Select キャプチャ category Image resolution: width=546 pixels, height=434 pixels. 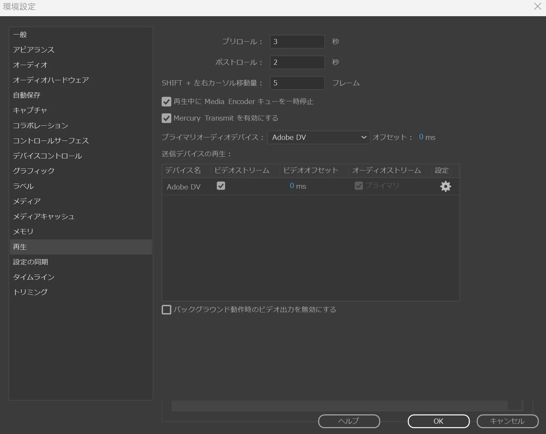tap(81, 110)
